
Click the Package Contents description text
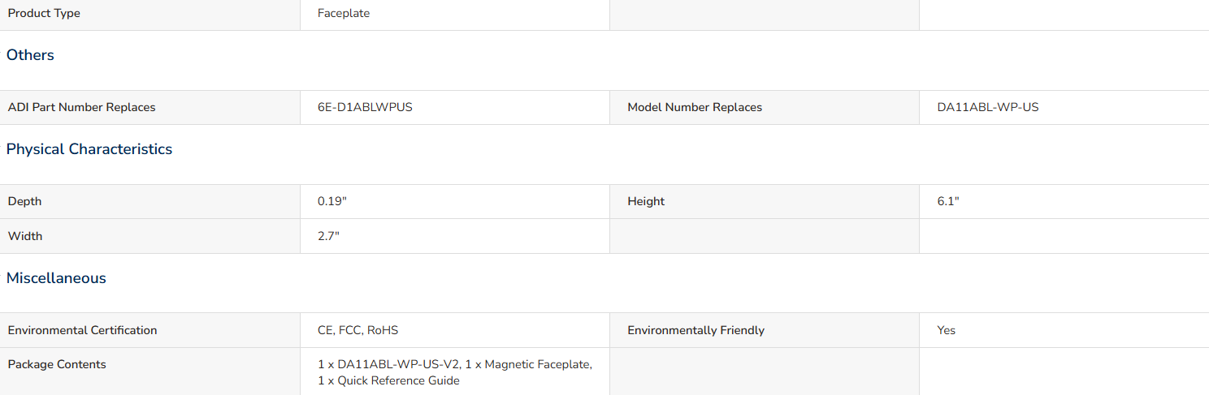pyautogui.click(x=455, y=372)
